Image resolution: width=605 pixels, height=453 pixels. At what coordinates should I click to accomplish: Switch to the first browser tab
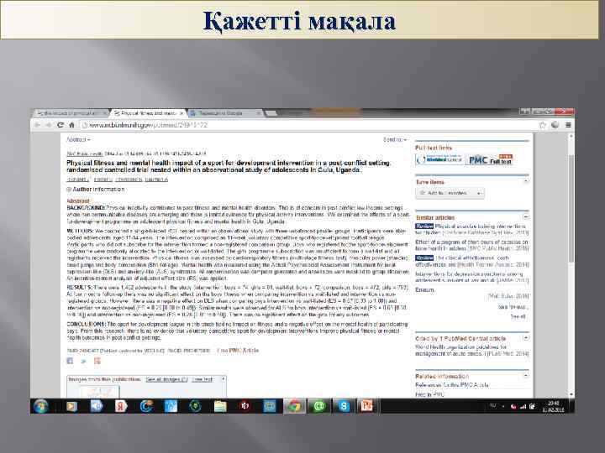coord(71,113)
